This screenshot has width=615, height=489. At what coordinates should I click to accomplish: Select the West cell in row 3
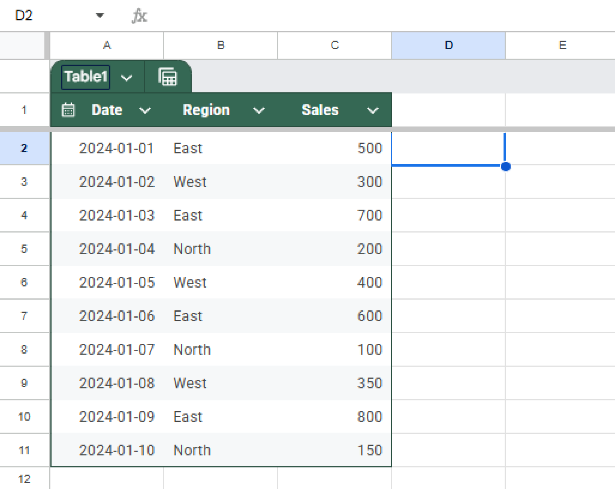(189, 182)
